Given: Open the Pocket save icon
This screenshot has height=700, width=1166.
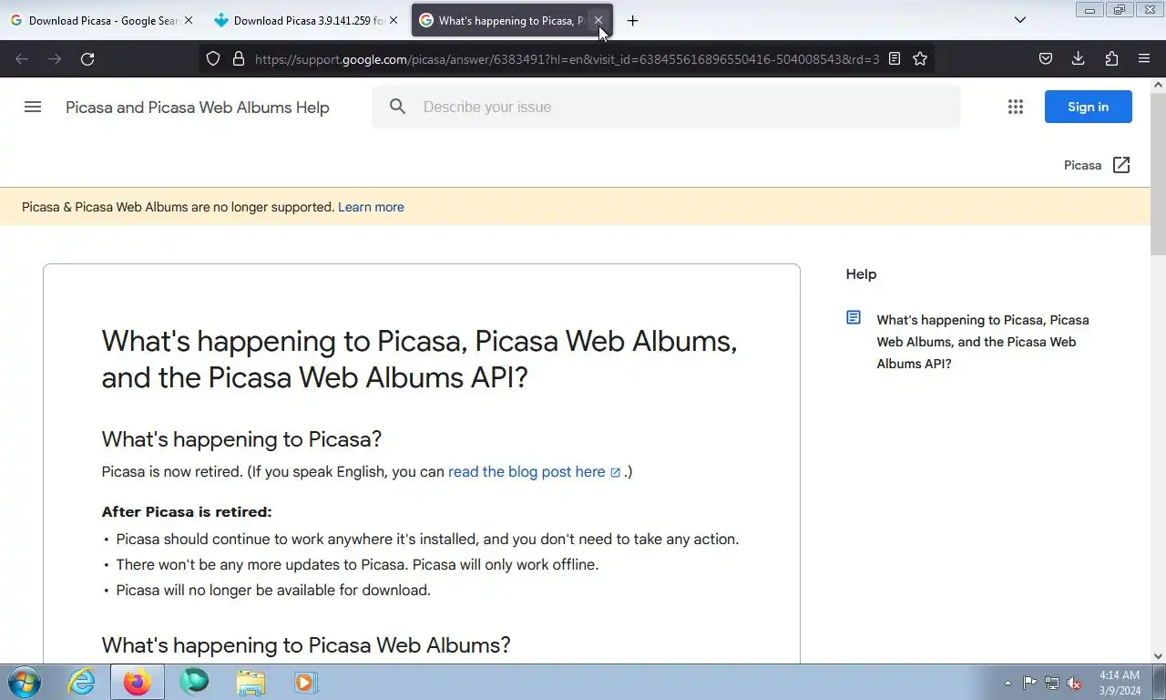Looking at the screenshot, I should click(1046, 58).
